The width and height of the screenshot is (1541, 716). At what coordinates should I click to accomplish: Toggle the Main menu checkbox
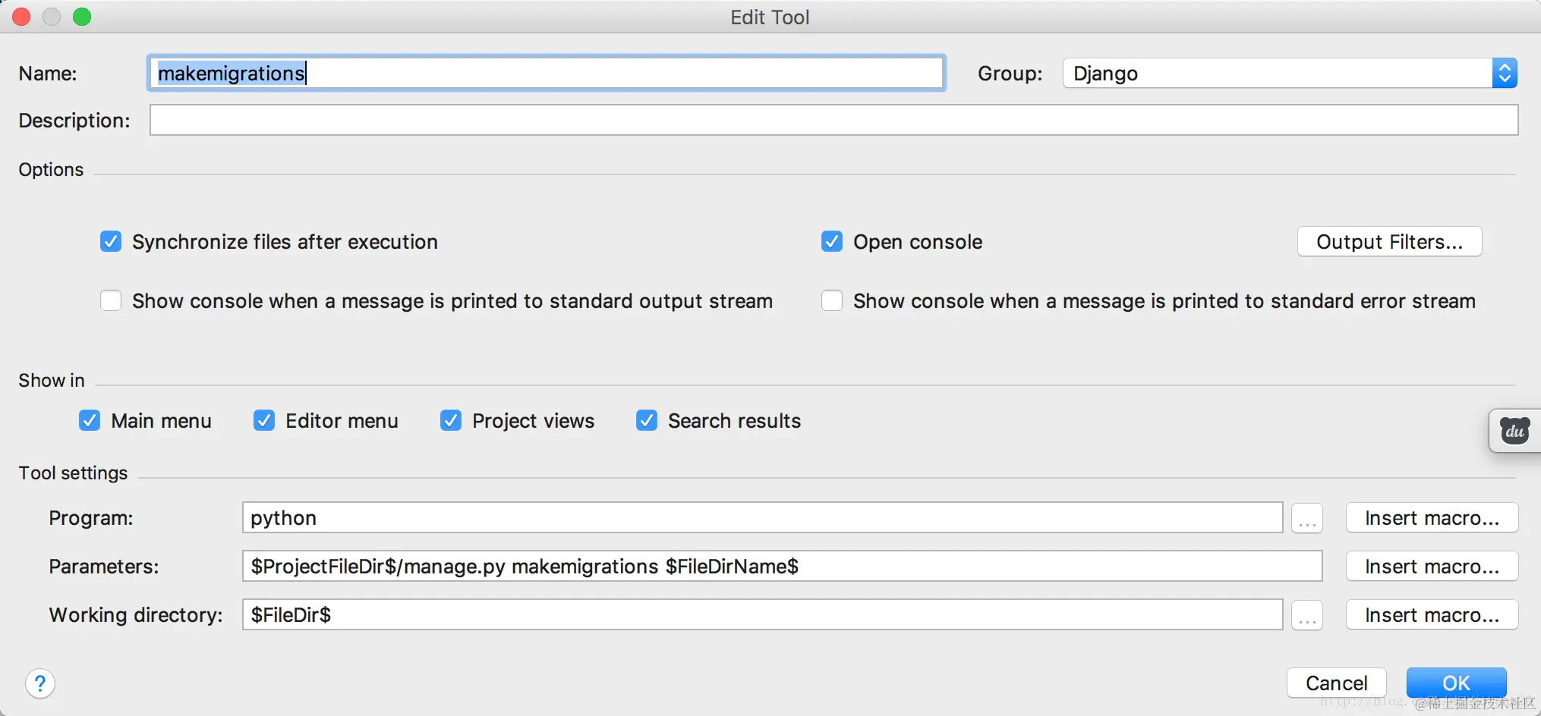point(90,420)
